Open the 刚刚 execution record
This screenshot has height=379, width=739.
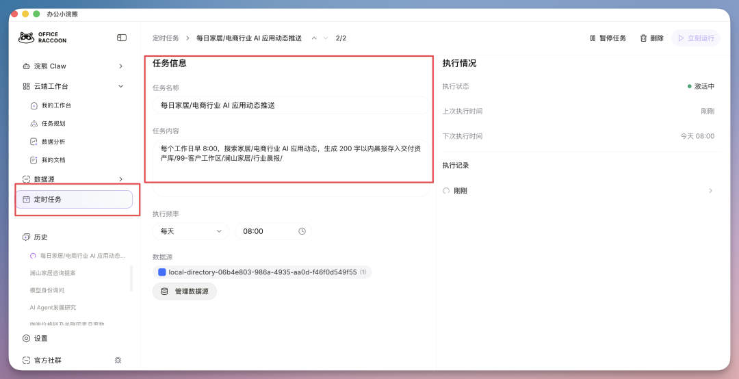coord(578,191)
